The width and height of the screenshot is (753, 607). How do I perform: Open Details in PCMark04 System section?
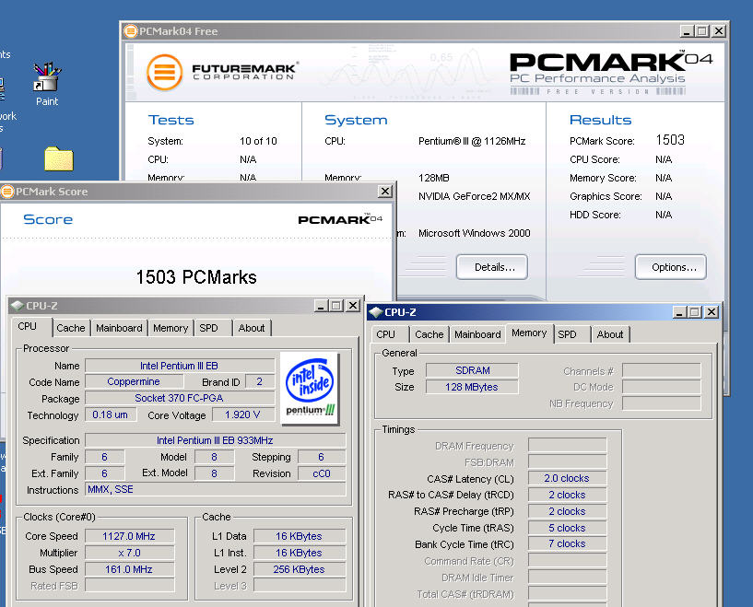click(492, 267)
